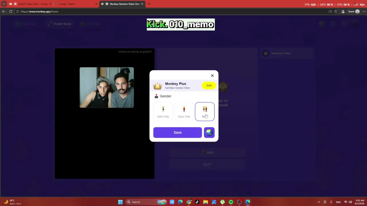Screen dimensions: 367x206
Task: Open Microsoft Edge from the taskbar
Action: click(180, 202)
